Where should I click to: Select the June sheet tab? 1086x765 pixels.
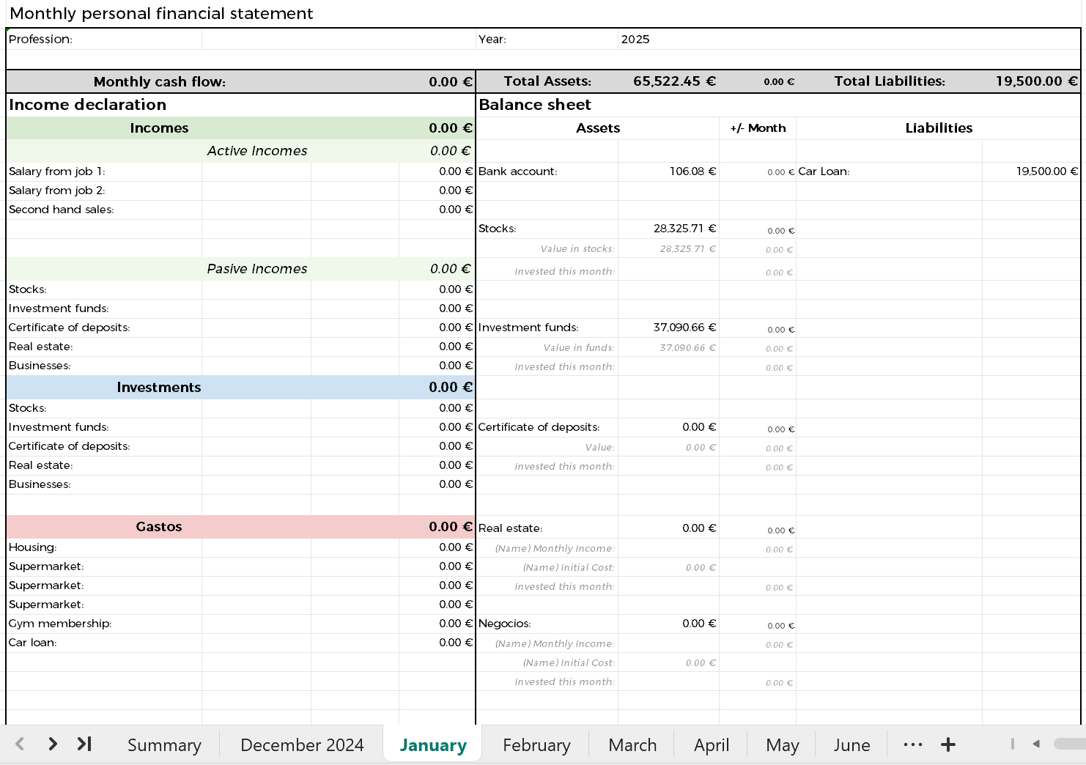coord(852,745)
